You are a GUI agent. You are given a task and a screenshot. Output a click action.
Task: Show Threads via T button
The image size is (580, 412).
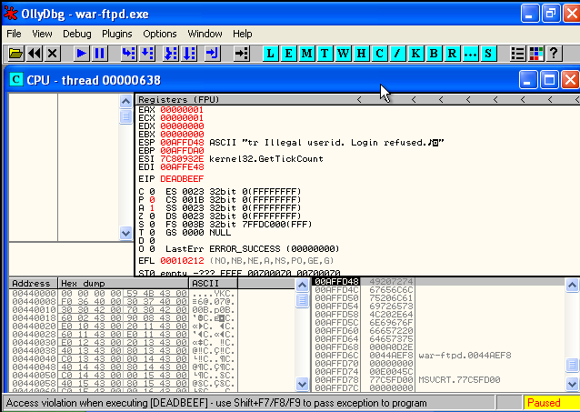(325, 54)
